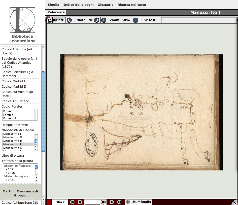238x205 pixels.
Task: Click Manoscritti list scroll-up arrow
Action: pos(36,146)
